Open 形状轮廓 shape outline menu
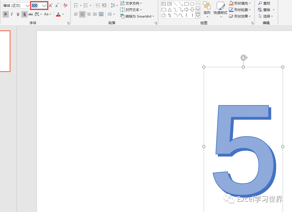Image resolution: width=292 pixels, height=212 pixels. coord(240,10)
